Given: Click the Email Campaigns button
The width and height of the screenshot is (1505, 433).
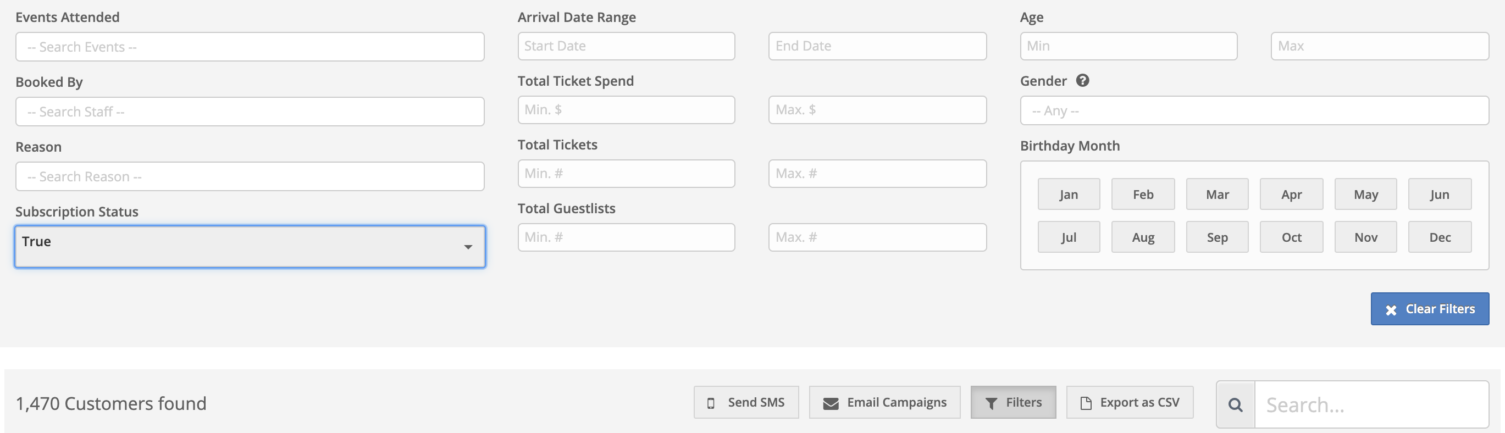Looking at the screenshot, I should pyautogui.click(x=884, y=402).
